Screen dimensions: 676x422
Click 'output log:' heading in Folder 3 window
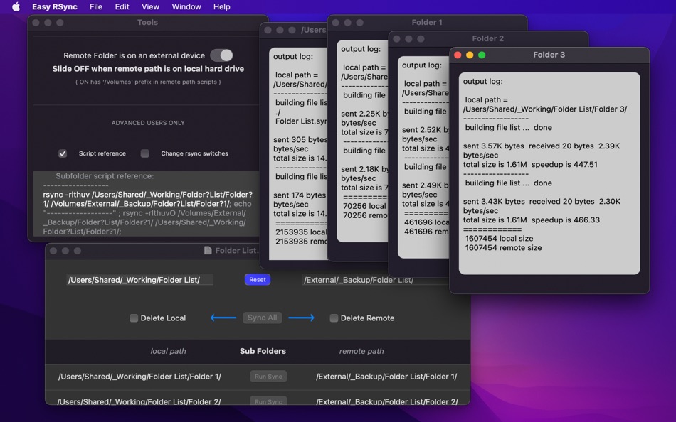click(483, 81)
